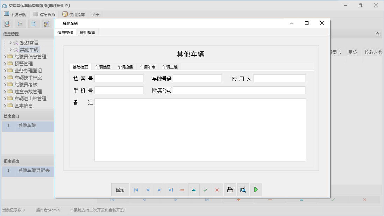Open the print icon in the record toolbar
Screen dimensions: 384x216
(230, 189)
